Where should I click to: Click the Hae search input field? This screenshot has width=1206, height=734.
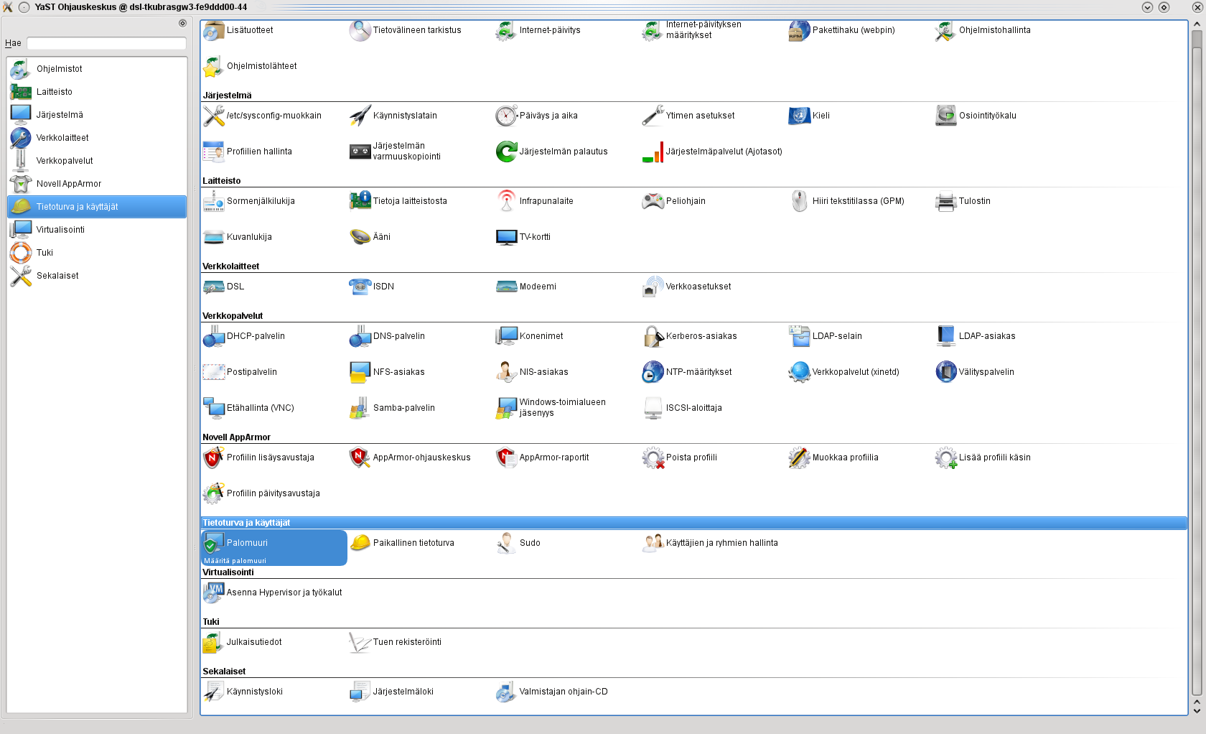click(x=106, y=43)
